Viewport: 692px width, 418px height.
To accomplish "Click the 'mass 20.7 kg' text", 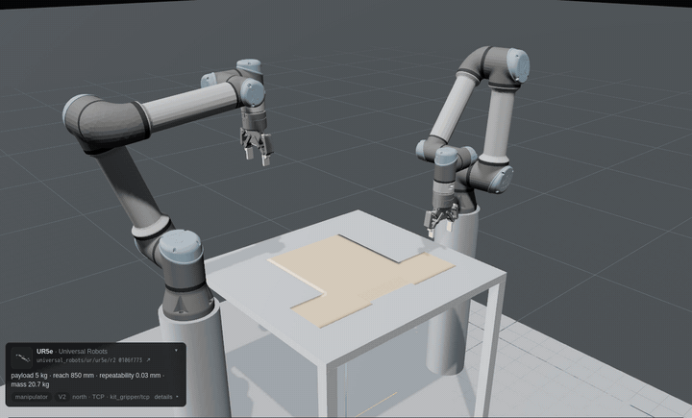I will (x=30, y=384).
